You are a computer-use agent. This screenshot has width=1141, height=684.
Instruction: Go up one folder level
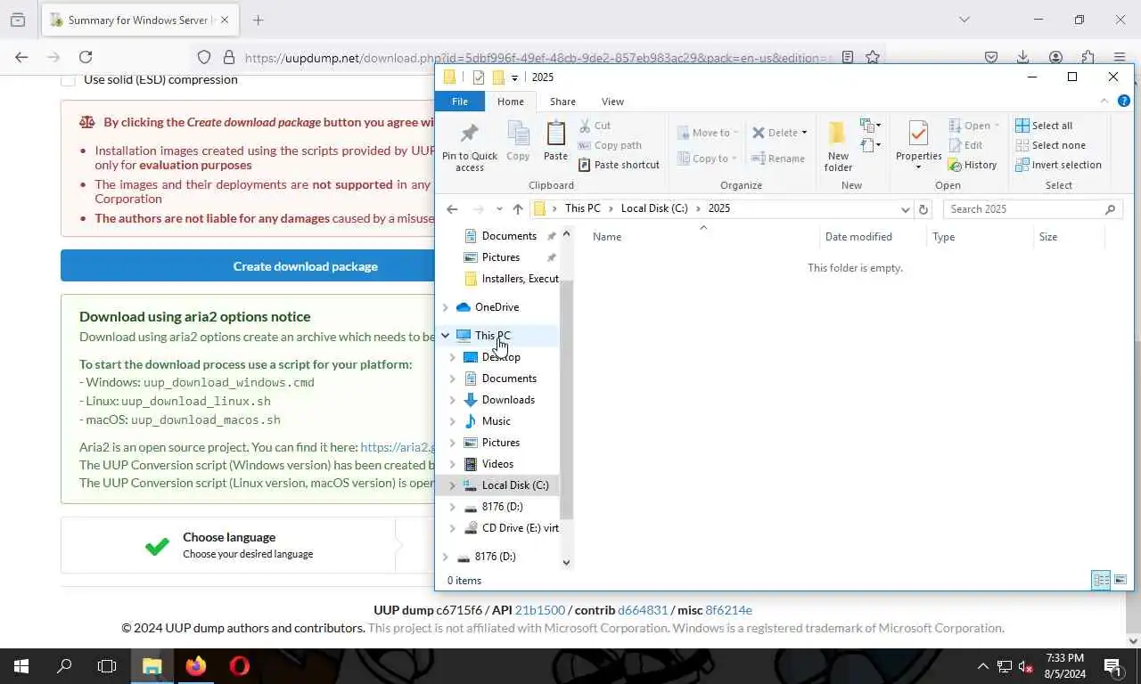tap(518, 209)
